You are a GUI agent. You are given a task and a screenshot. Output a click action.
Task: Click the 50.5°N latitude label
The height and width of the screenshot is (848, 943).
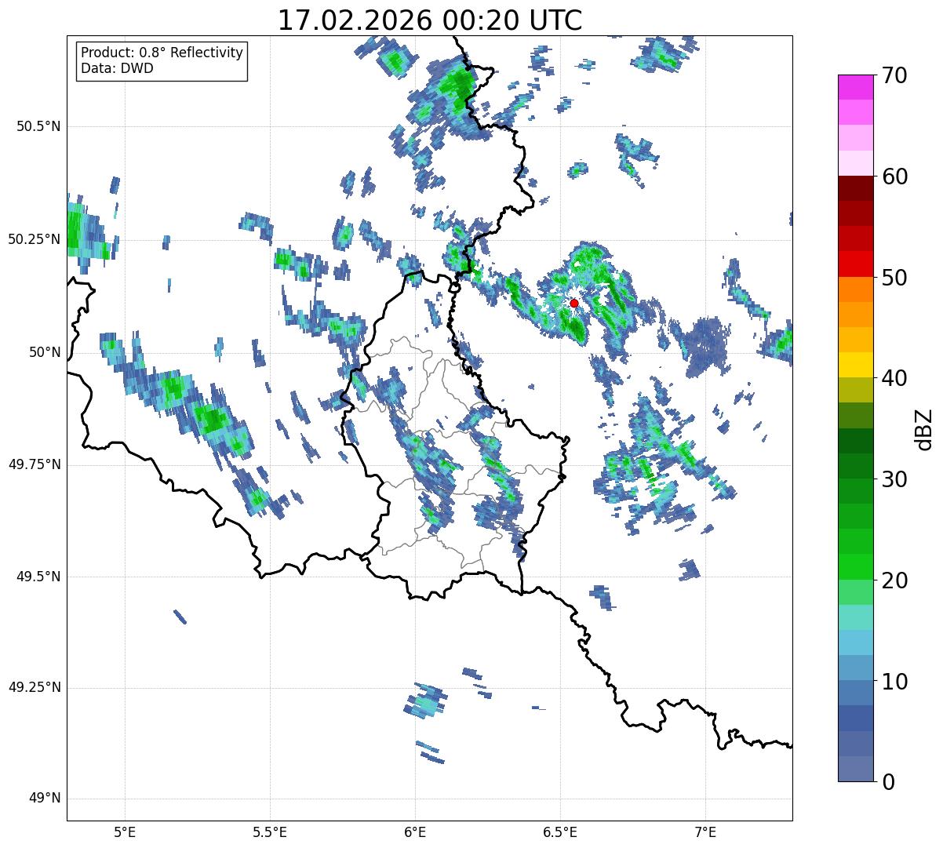pyautogui.click(x=38, y=126)
